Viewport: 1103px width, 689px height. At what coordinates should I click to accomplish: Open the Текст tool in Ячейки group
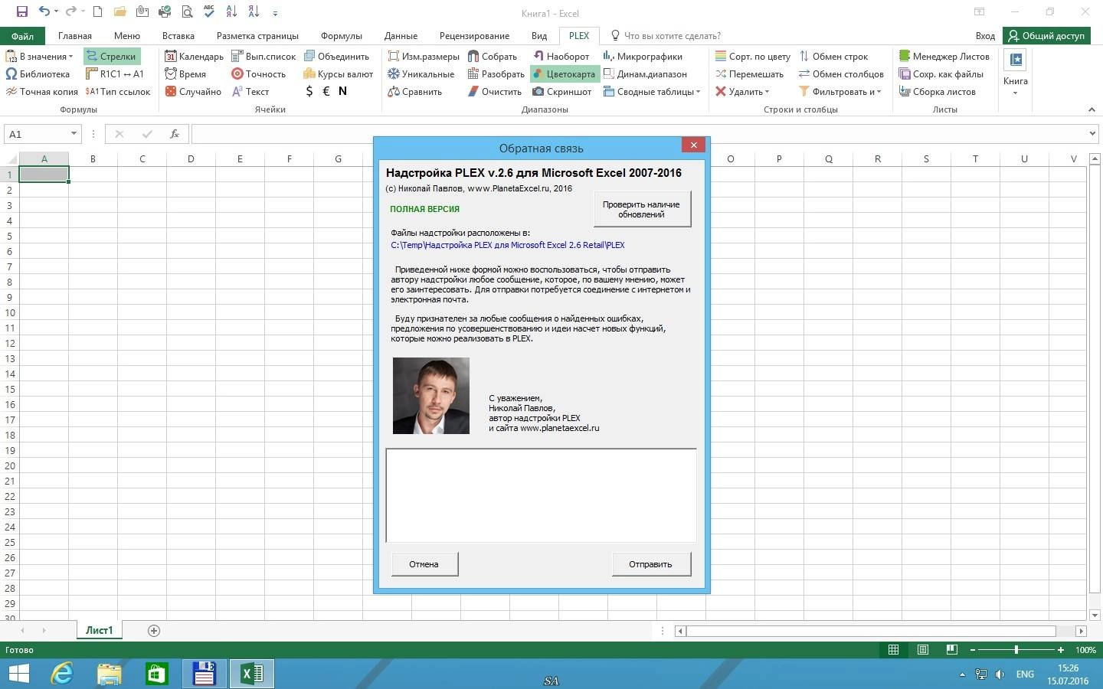tap(250, 92)
